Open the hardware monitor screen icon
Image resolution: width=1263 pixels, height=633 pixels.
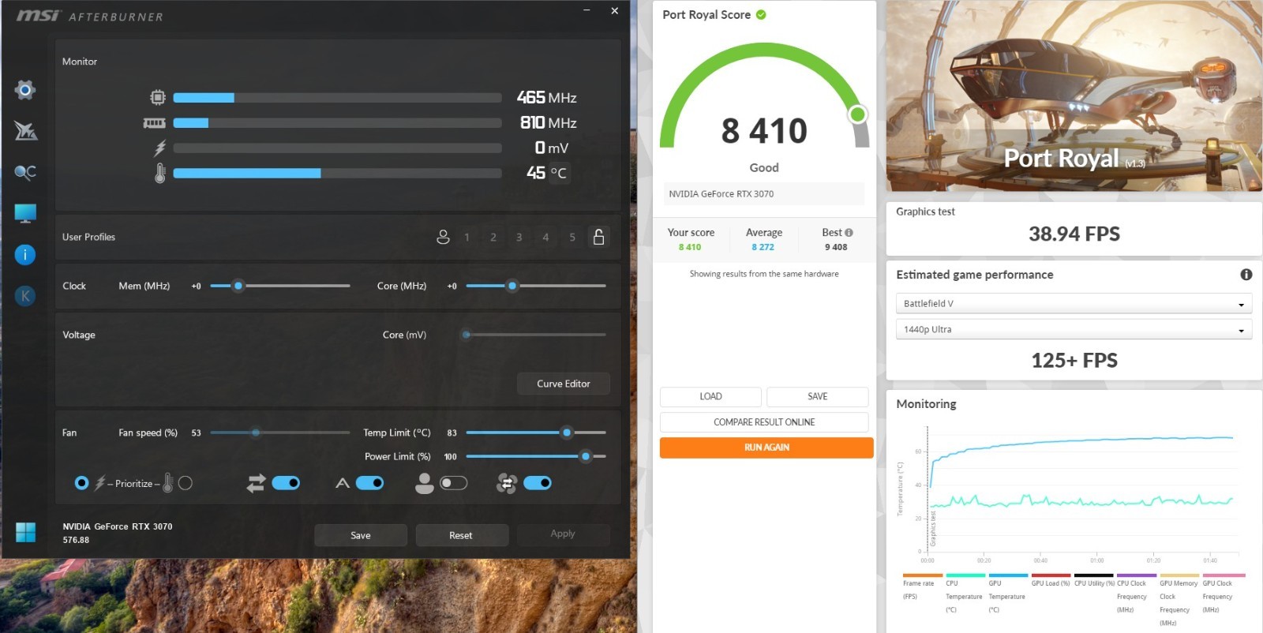coord(25,213)
